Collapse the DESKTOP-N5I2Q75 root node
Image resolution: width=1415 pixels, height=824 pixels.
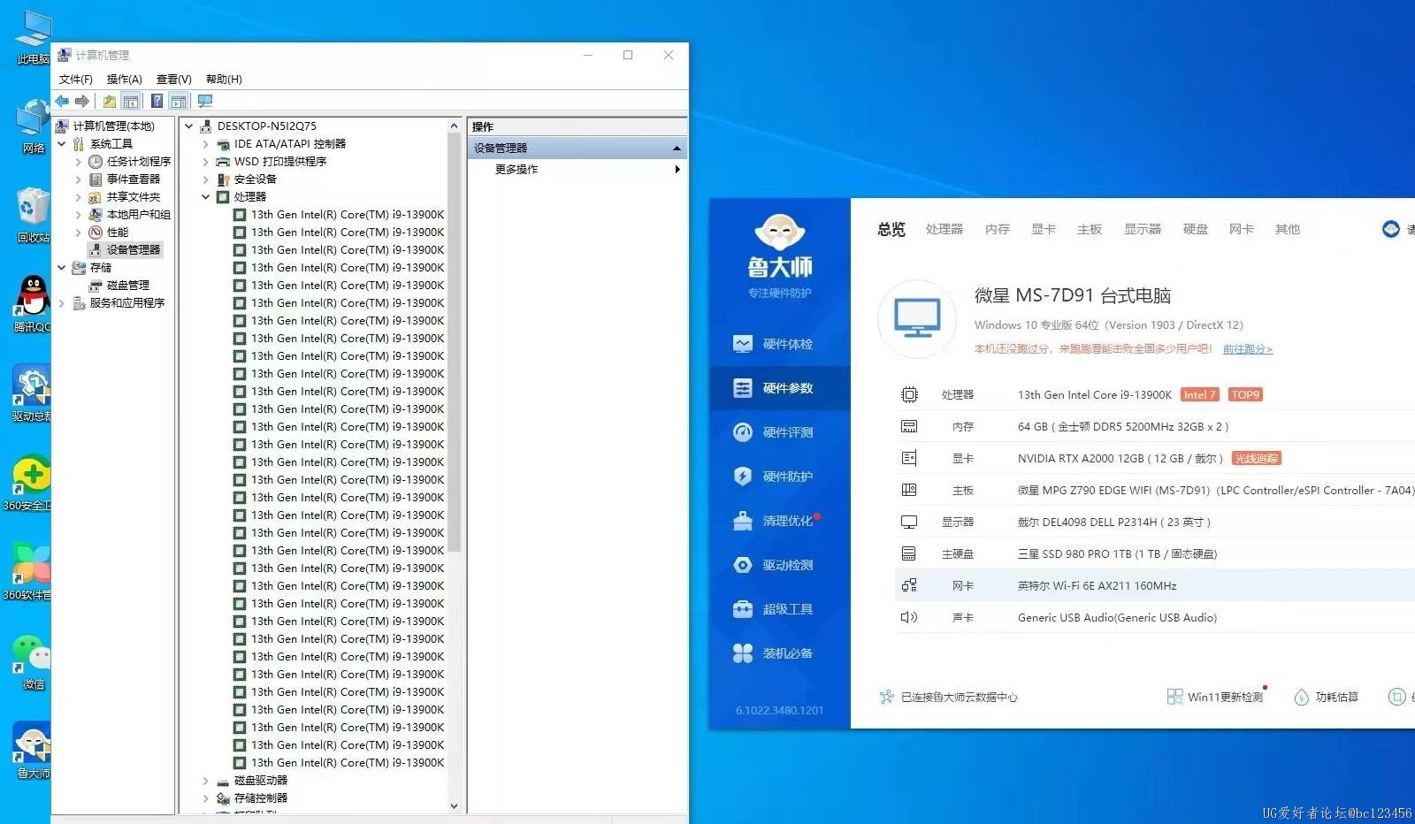coord(188,126)
